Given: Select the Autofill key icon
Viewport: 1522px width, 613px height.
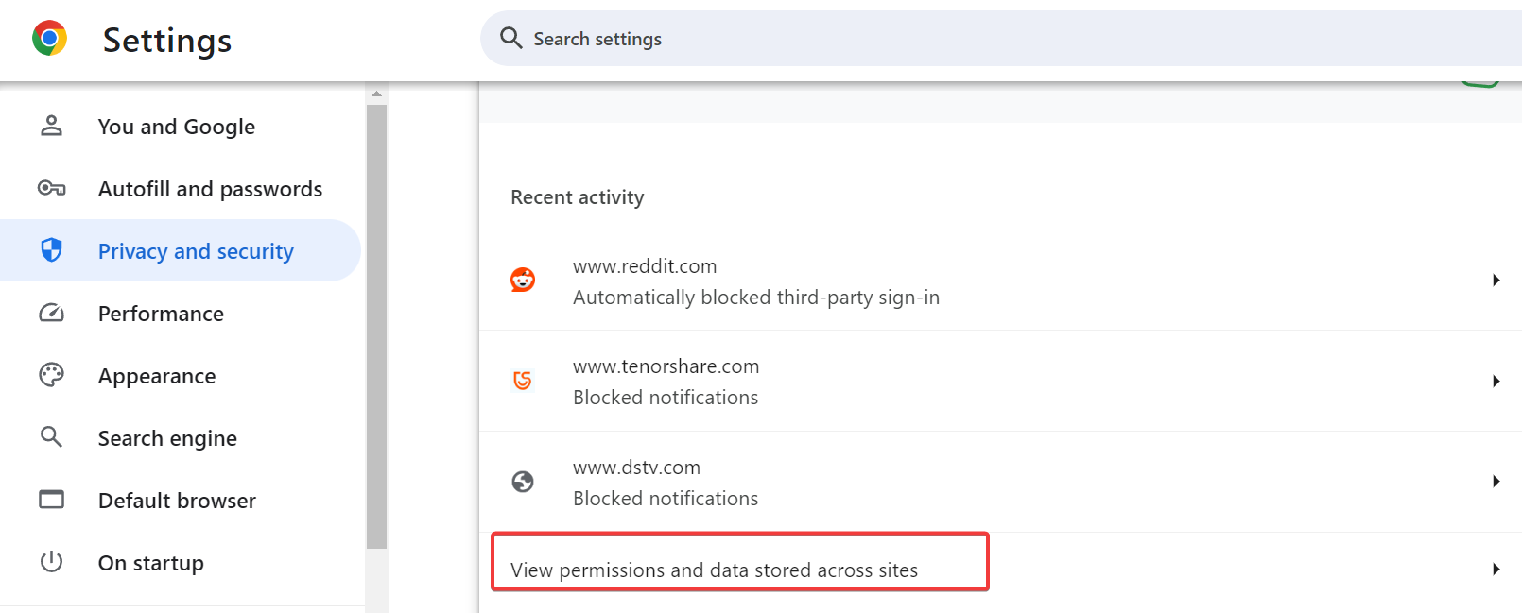Looking at the screenshot, I should (52, 188).
